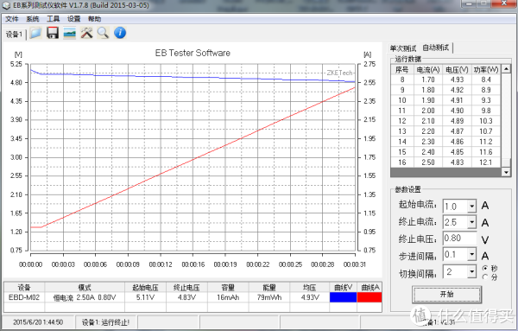Open file with the folder icon

point(35,33)
